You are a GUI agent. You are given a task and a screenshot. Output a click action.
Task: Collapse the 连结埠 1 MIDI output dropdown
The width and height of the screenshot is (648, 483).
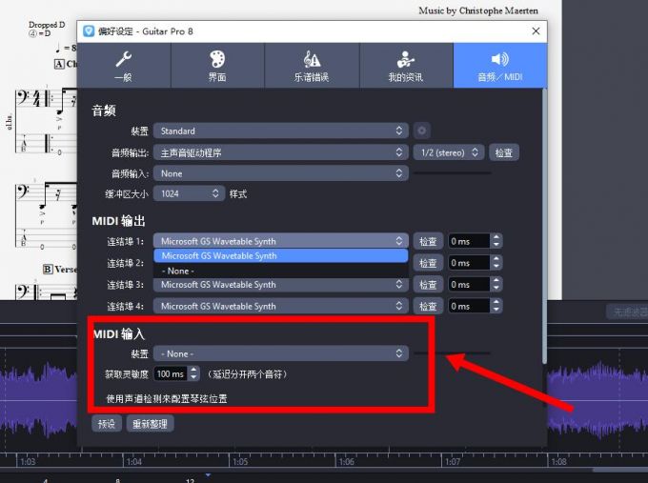coord(281,241)
